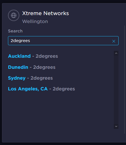Screen dimensions: 126x145
Task: Click the Xtreme Networks title
Action: pyautogui.click(x=46, y=13)
